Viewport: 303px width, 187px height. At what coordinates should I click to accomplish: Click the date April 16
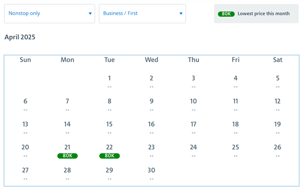pos(151,124)
